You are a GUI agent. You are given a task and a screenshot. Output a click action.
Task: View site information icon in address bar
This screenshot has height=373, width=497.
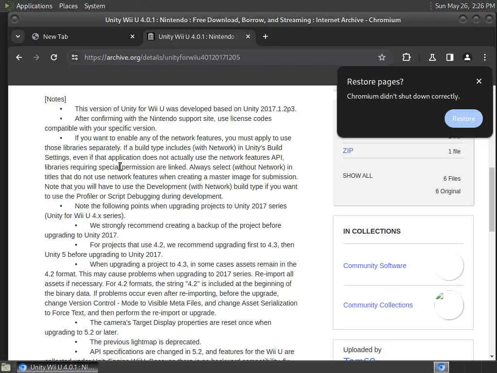pos(75,57)
